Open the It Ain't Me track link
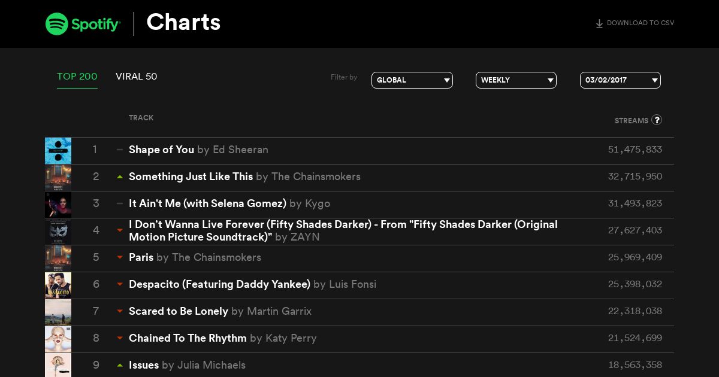This screenshot has height=377, width=719. point(207,203)
